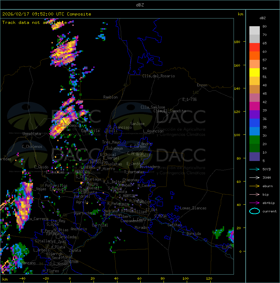The width and height of the screenshot is (280, 283).
Task: Click the 'MENDOZA' city label
Action: (82, 172)
